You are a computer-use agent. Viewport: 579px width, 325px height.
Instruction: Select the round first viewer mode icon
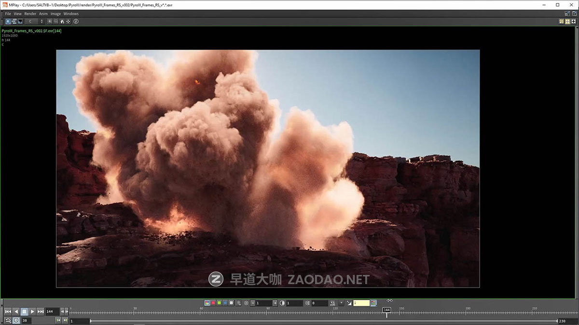pos(8,21)
